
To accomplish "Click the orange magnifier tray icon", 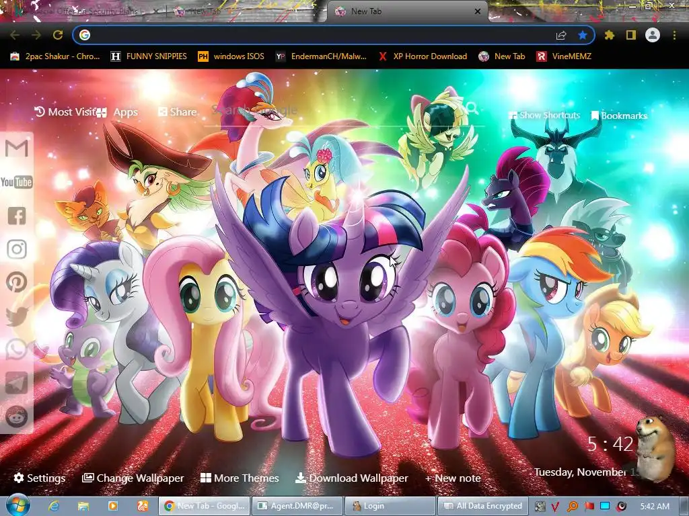I will 573,507.
